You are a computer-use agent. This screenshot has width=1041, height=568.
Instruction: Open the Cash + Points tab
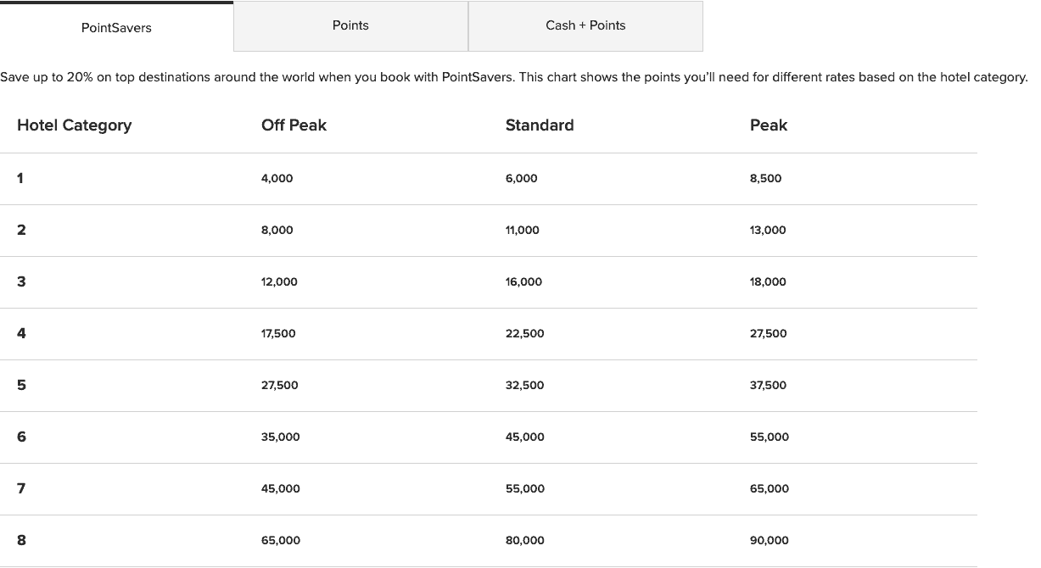pos(585,25)
